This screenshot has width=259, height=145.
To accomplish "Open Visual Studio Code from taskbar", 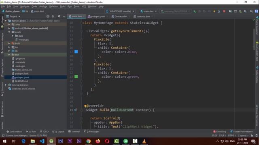I will (x=42, y=141).
